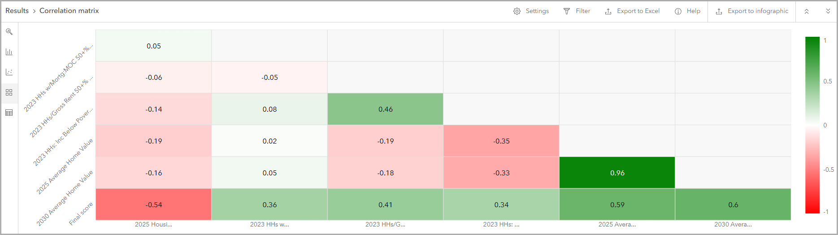Select the correlation matrix grid icon
The height and width of the screenshot is (235, 838).
point(9,92)
